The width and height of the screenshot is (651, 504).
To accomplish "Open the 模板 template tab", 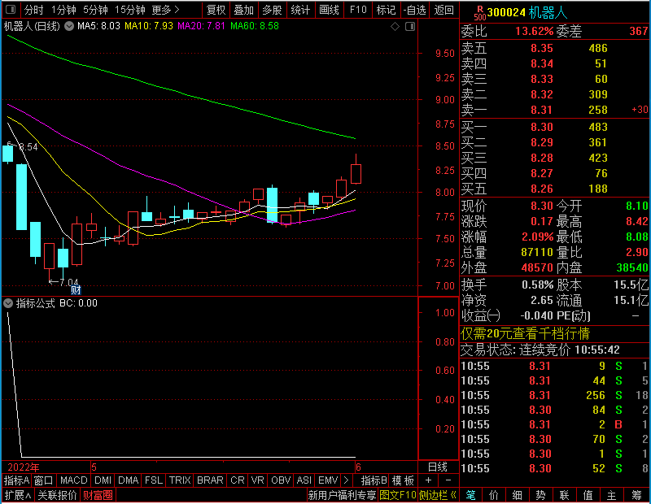I will [403, 480].
